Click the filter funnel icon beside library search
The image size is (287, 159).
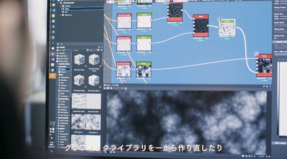pos(88,50)
